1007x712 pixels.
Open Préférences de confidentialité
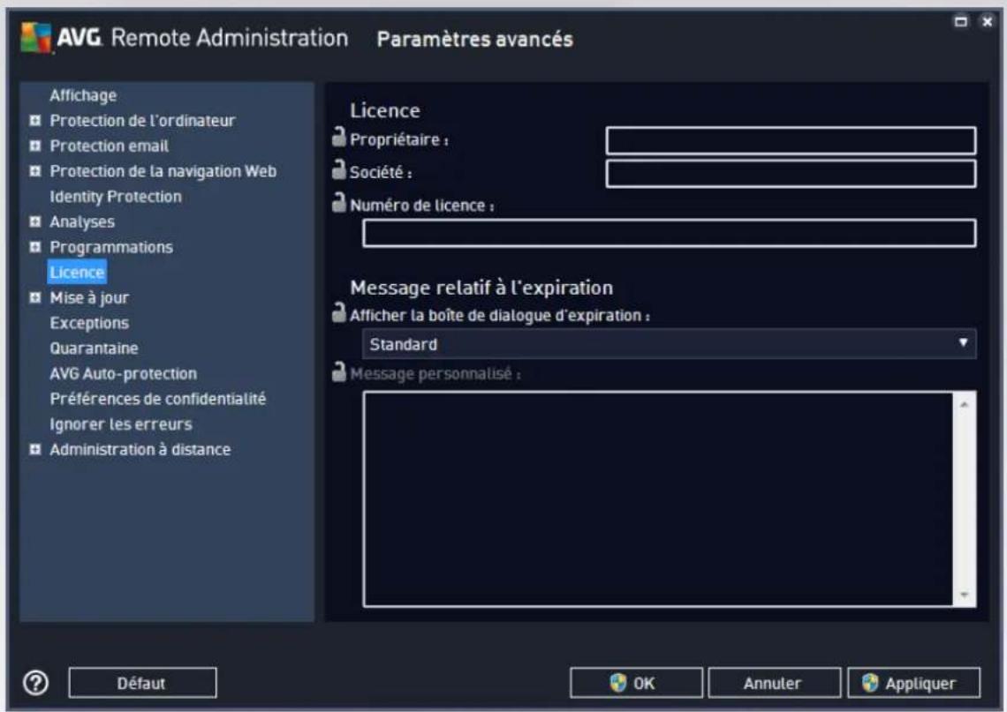tap(158, 399)
